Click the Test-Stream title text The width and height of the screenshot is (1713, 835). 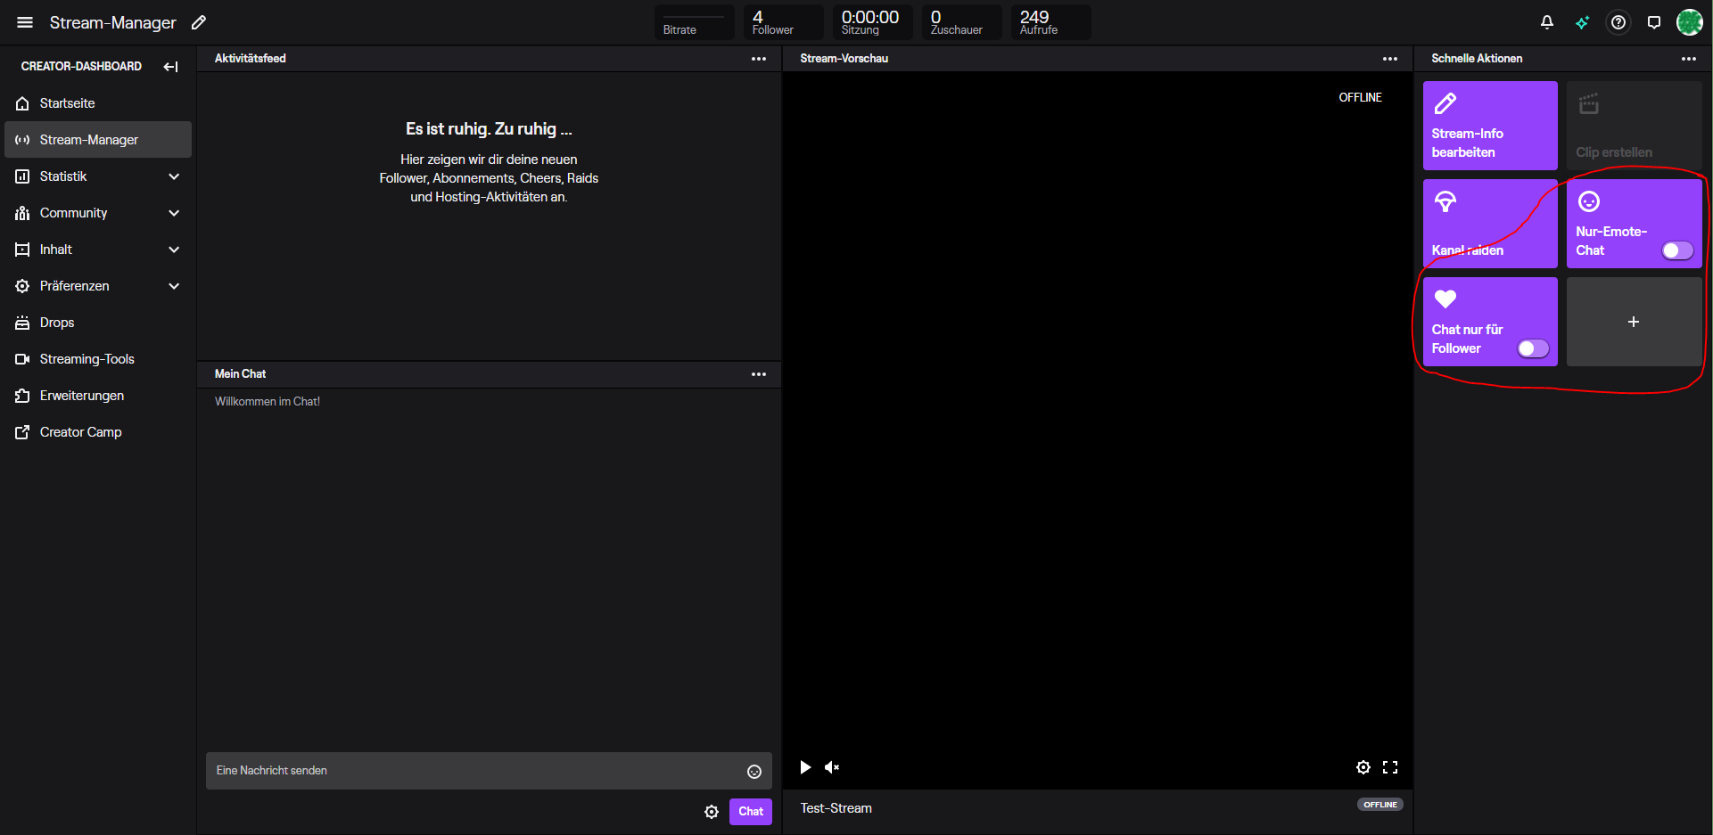[x=836, y=808]
